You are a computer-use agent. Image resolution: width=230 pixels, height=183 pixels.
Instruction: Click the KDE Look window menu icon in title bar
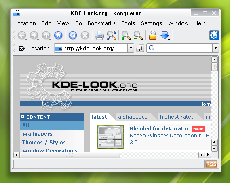pos(17,13)
